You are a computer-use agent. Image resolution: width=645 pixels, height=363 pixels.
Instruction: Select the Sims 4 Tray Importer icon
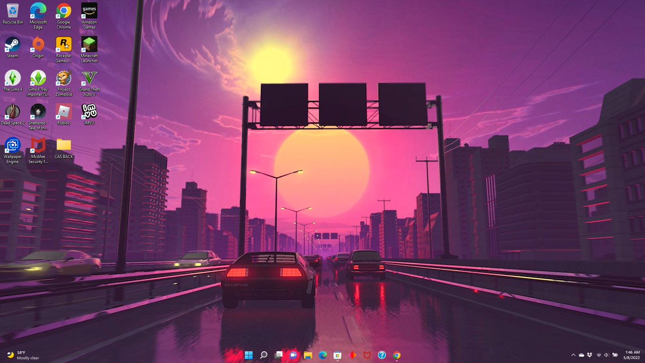coord(38,83)
